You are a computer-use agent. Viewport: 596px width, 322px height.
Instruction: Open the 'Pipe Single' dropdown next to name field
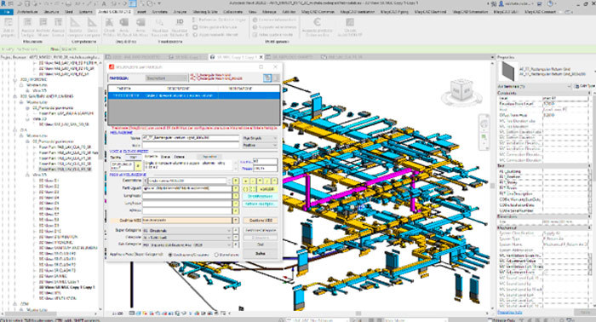(x=260, y=138)
